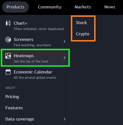
Task: Click "Find anything, anywhere" subtitle
Action: 33,45
